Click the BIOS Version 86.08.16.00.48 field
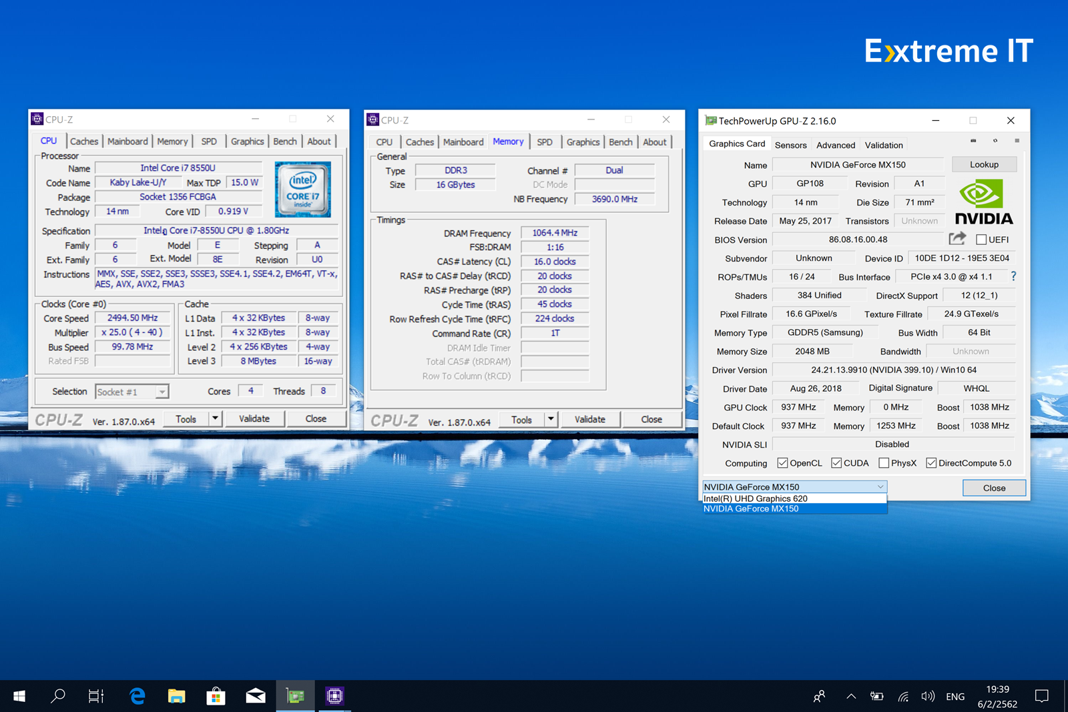 coord(858,240)
